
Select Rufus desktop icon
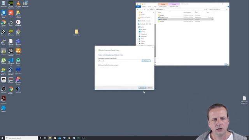pyautogui.click(x=11, y=23)
